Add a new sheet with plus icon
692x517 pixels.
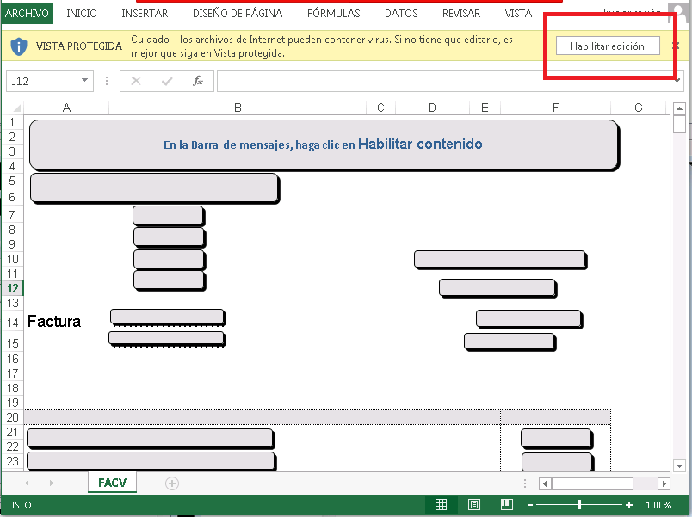click(x=172, y=483)
